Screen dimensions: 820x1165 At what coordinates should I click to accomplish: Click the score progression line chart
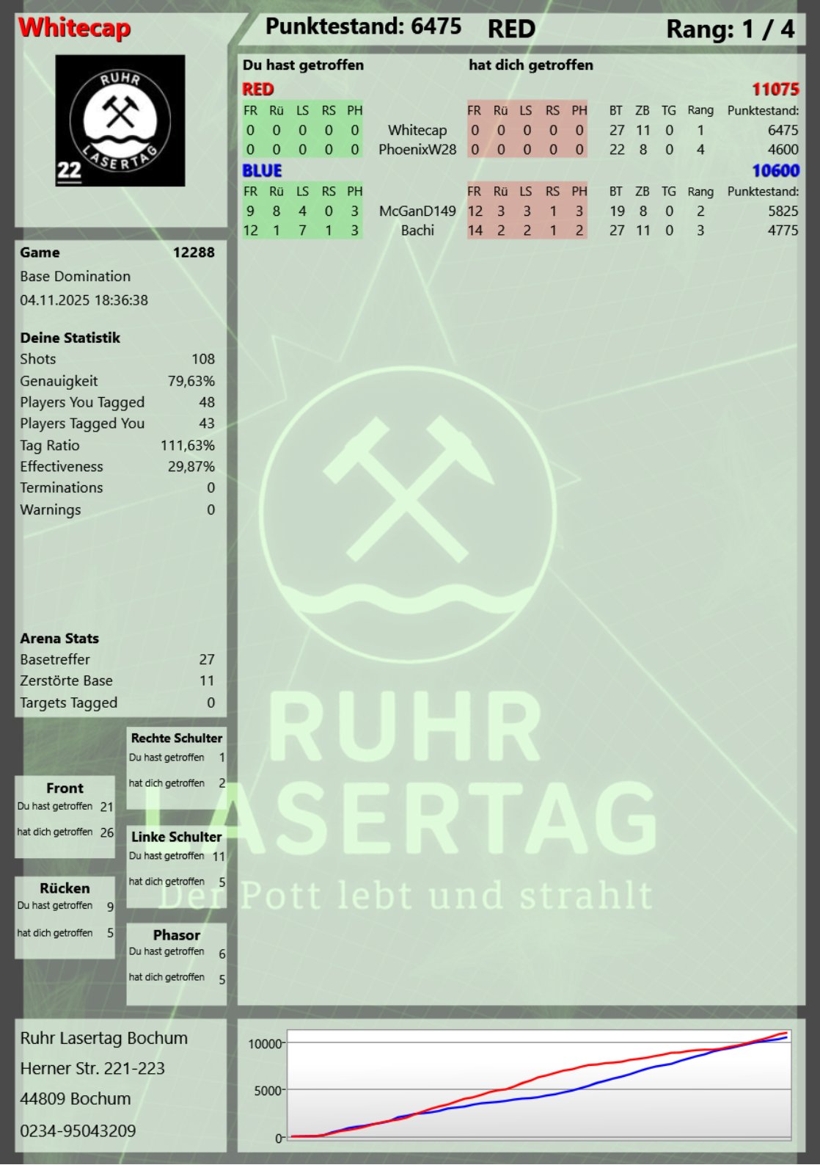(538, 1085)
